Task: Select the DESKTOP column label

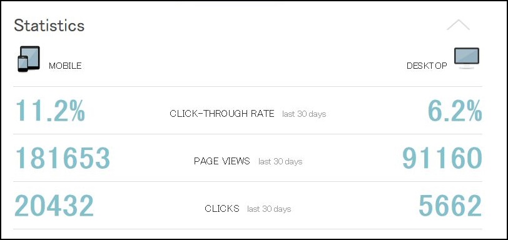Action: [427, 66]
